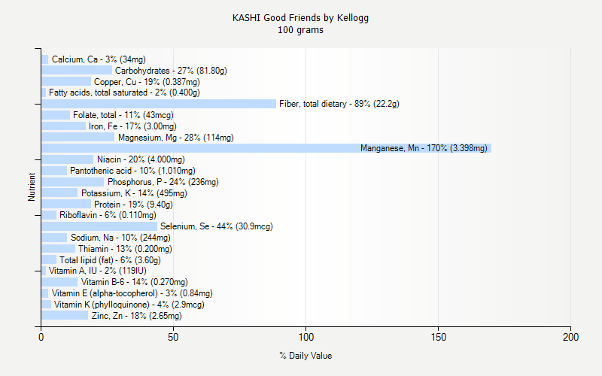Click the 'Niacin - 20% (4.000mg)' label
The height and width of the screenshot is (376, 602).
coord(141,159)
